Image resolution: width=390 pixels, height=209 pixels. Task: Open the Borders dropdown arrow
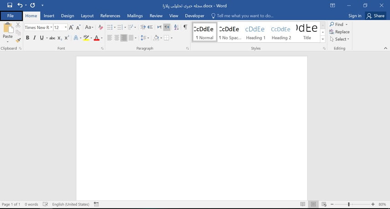coord(172,38)
